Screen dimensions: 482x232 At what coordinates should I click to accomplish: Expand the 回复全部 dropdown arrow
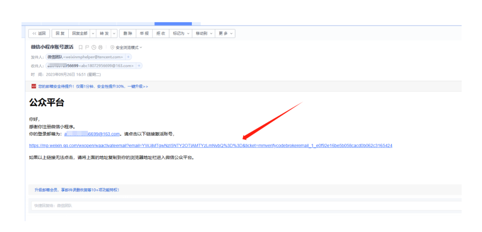pyautogui.click(x=93, y=33)
